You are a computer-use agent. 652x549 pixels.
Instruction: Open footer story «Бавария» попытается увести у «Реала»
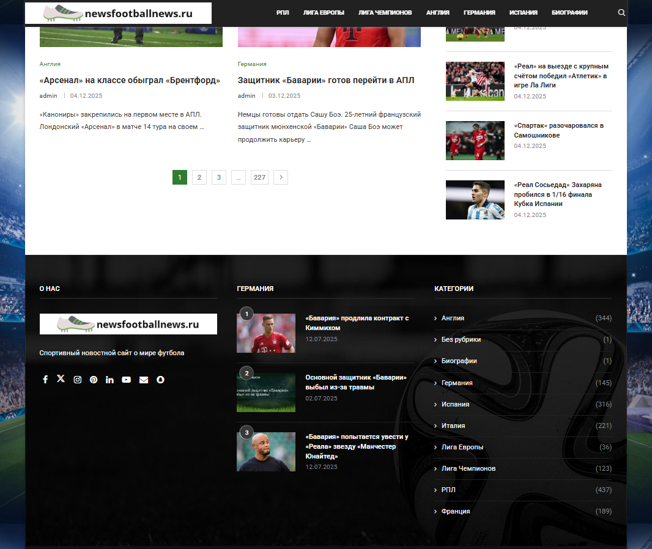point(357,446)
